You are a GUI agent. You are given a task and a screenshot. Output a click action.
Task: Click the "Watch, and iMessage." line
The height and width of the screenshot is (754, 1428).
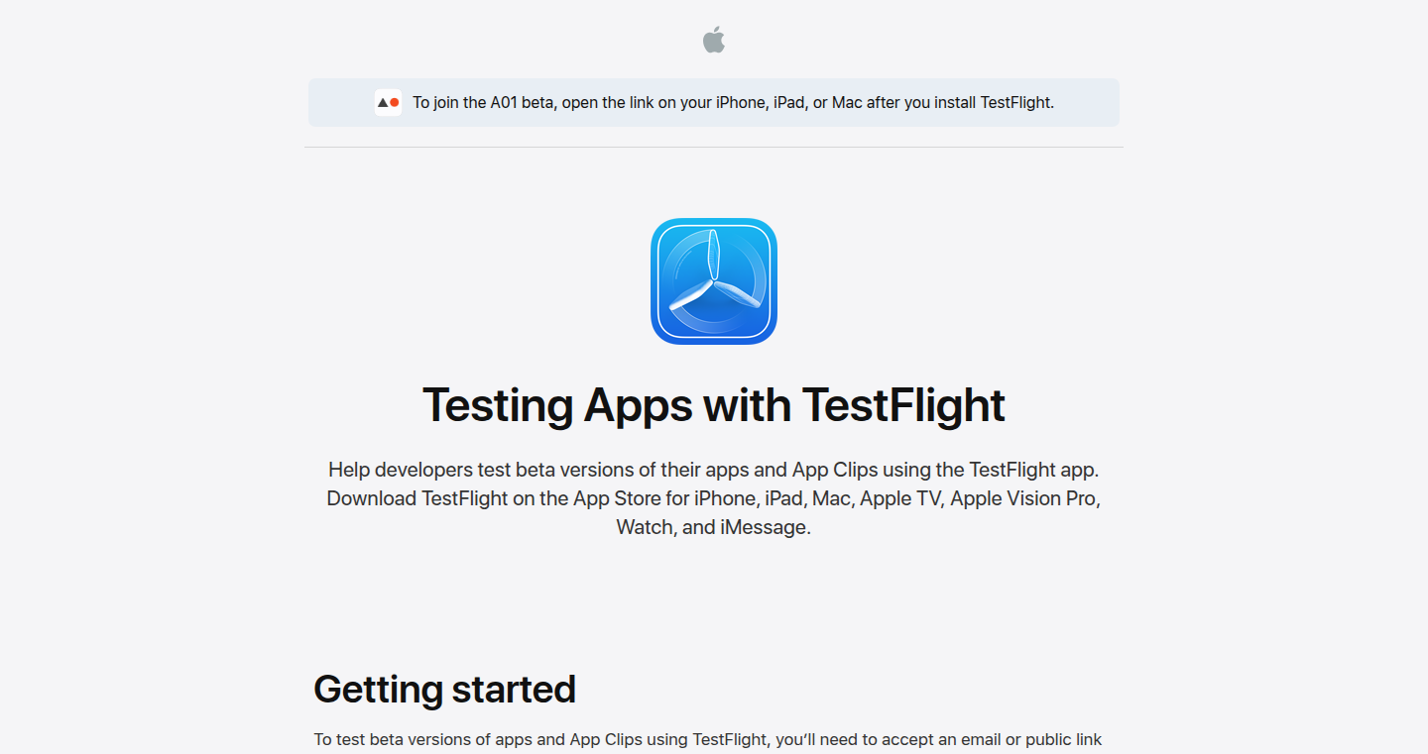(714, 527)
